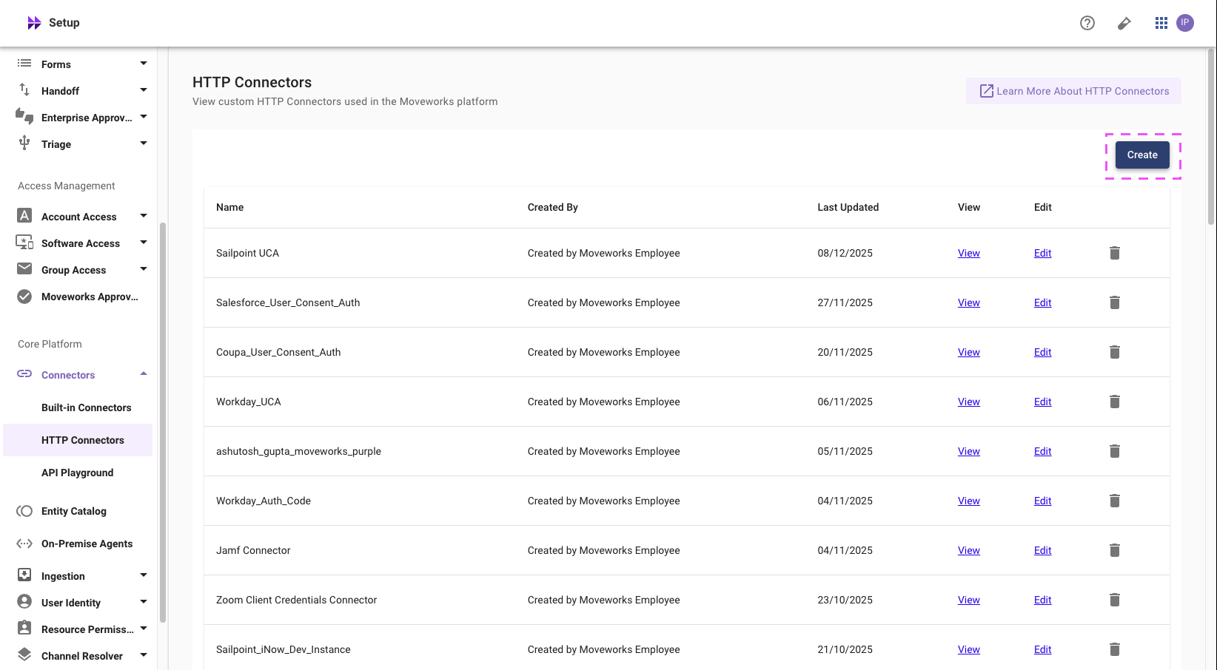The height and width of the screenshot is (670, 1217).
Task: Delete the Jamf Connector row
Action: [1115, 550]
